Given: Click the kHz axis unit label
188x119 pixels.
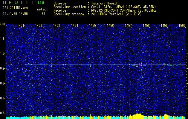Looking at the screenshot, I should click(3, 24).
